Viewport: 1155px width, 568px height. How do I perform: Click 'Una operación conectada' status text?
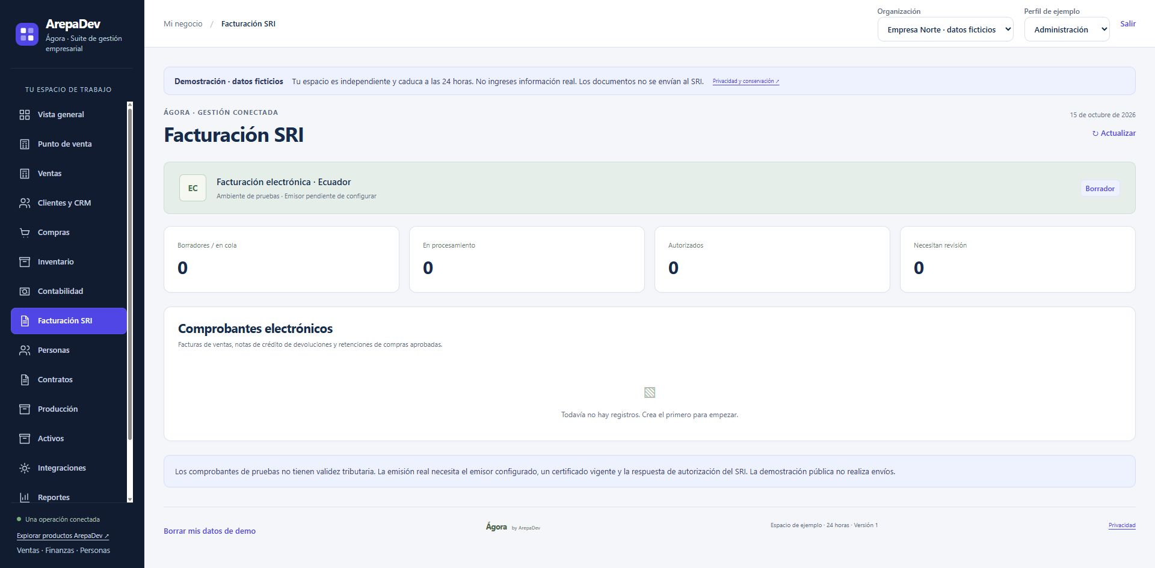tap(63, 519)
